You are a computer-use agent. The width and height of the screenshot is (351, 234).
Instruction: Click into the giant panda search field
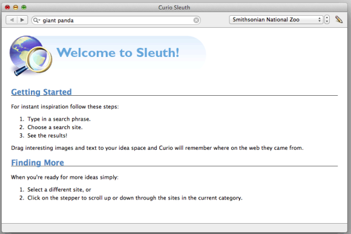(x=116, y=21)
